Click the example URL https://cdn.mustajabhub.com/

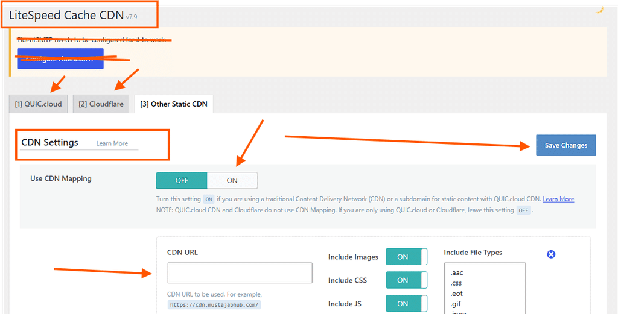pyautogui.click(x=214, y=304)
